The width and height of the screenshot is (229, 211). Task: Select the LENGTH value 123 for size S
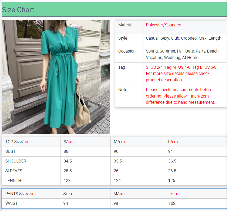(x=66, y=181)
